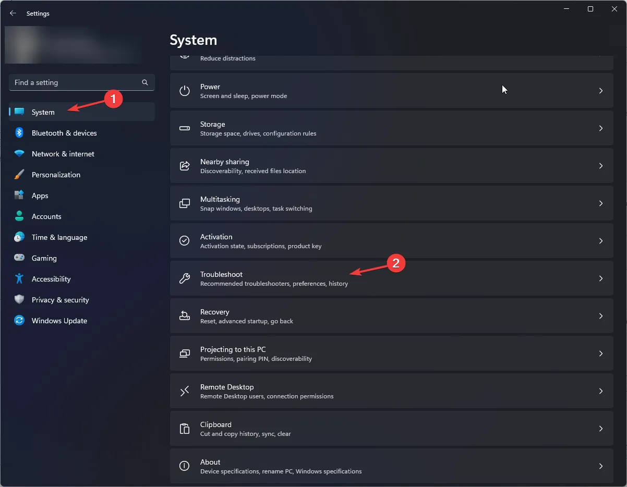627x487 pixels.
Task: Click the Projecting to this PC icon
Action: 185,354
